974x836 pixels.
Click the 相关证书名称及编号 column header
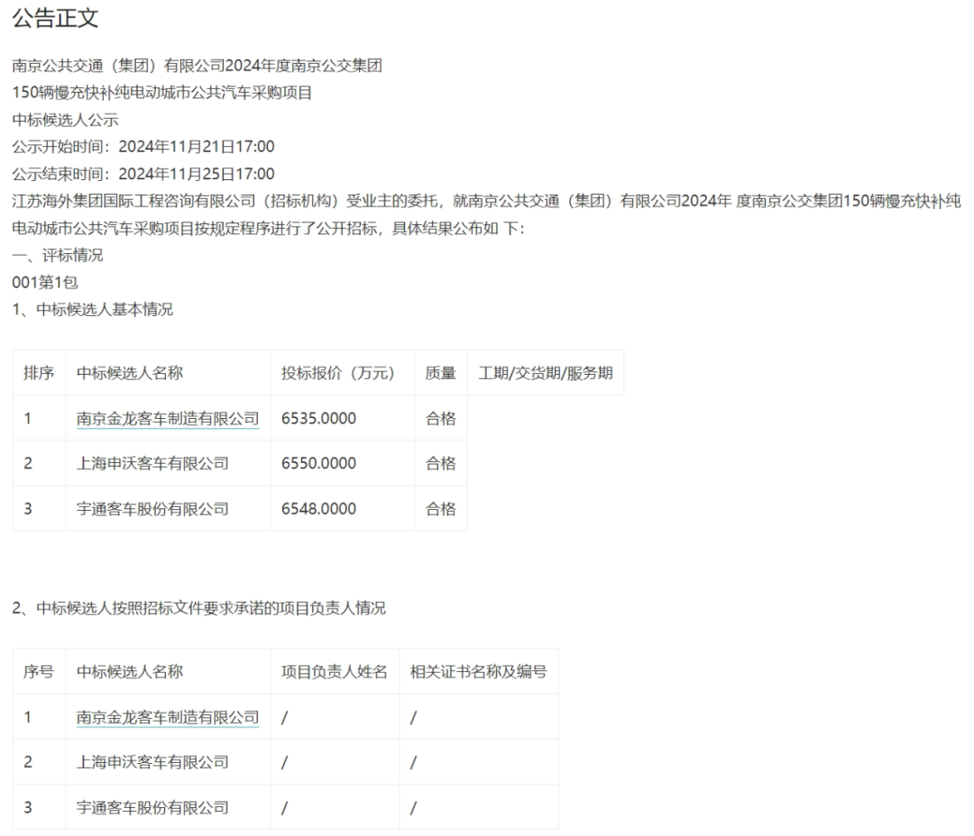point(478,671)
